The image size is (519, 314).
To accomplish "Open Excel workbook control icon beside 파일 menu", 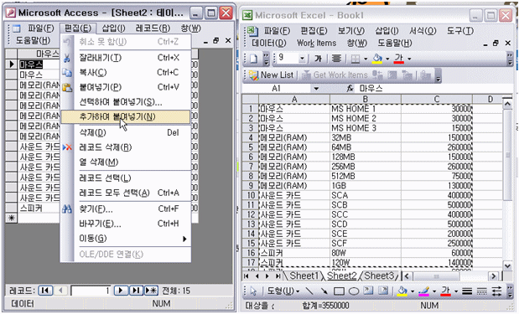I will 252,31.
